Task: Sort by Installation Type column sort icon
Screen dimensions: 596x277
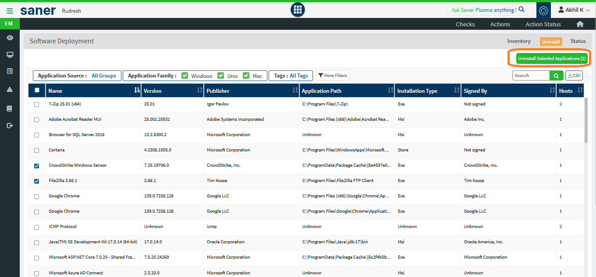Action: point(457,90)
